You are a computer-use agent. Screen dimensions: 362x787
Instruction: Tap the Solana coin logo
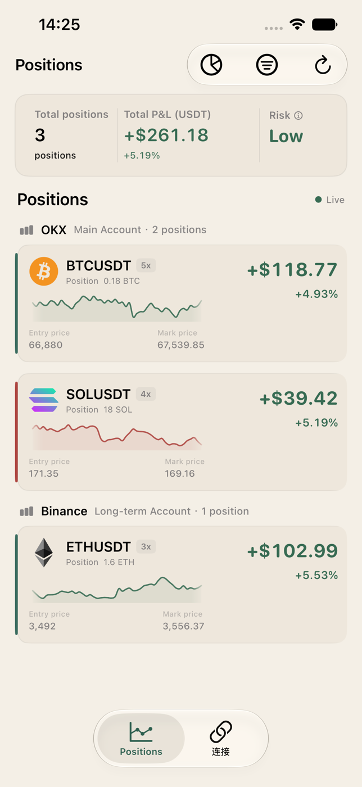[44, 400]
